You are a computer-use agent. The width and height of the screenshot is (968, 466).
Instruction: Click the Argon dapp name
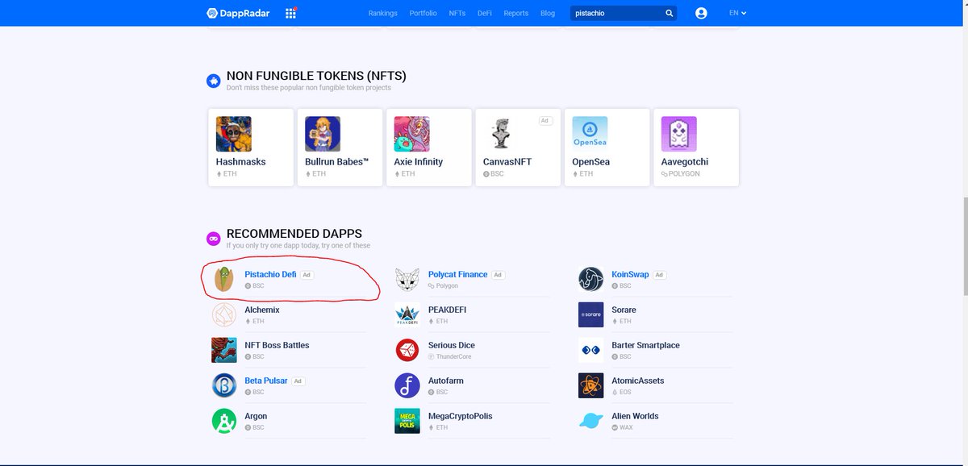tap(256, 416)
